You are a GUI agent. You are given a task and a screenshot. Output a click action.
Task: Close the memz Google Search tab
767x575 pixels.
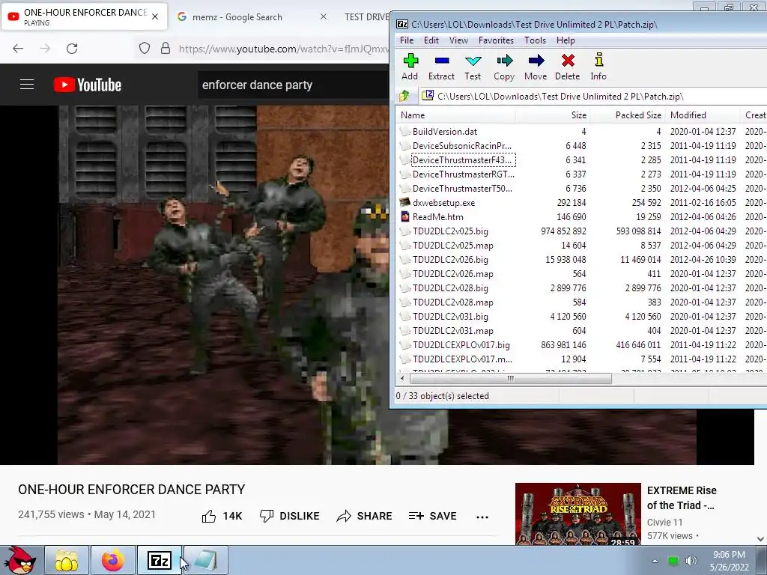point(324,16)
